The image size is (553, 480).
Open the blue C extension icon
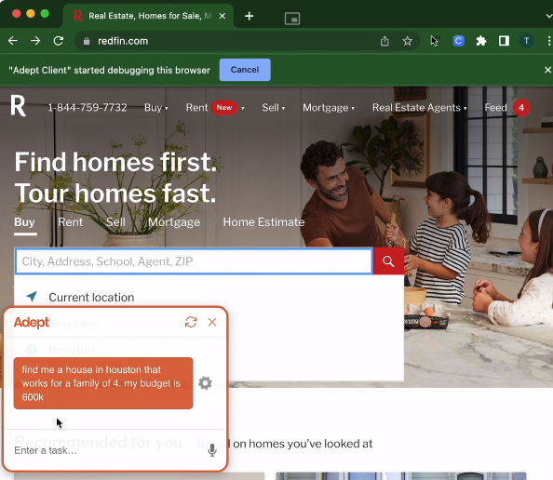click(458, 41)
